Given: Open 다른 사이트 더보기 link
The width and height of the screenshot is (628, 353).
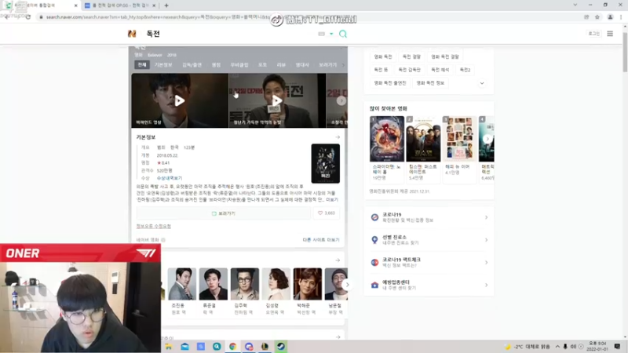Looking at the screenshot, I should [x=321, y=240].
